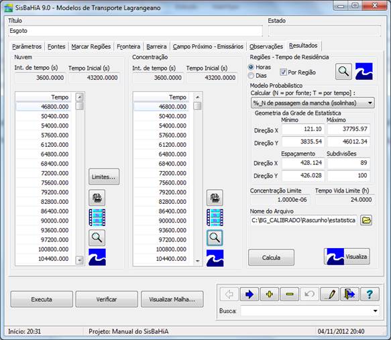Viewport: 391px width, 340px height.
Task: Open the Marcar Regiões tab
Action: point(91,47)
